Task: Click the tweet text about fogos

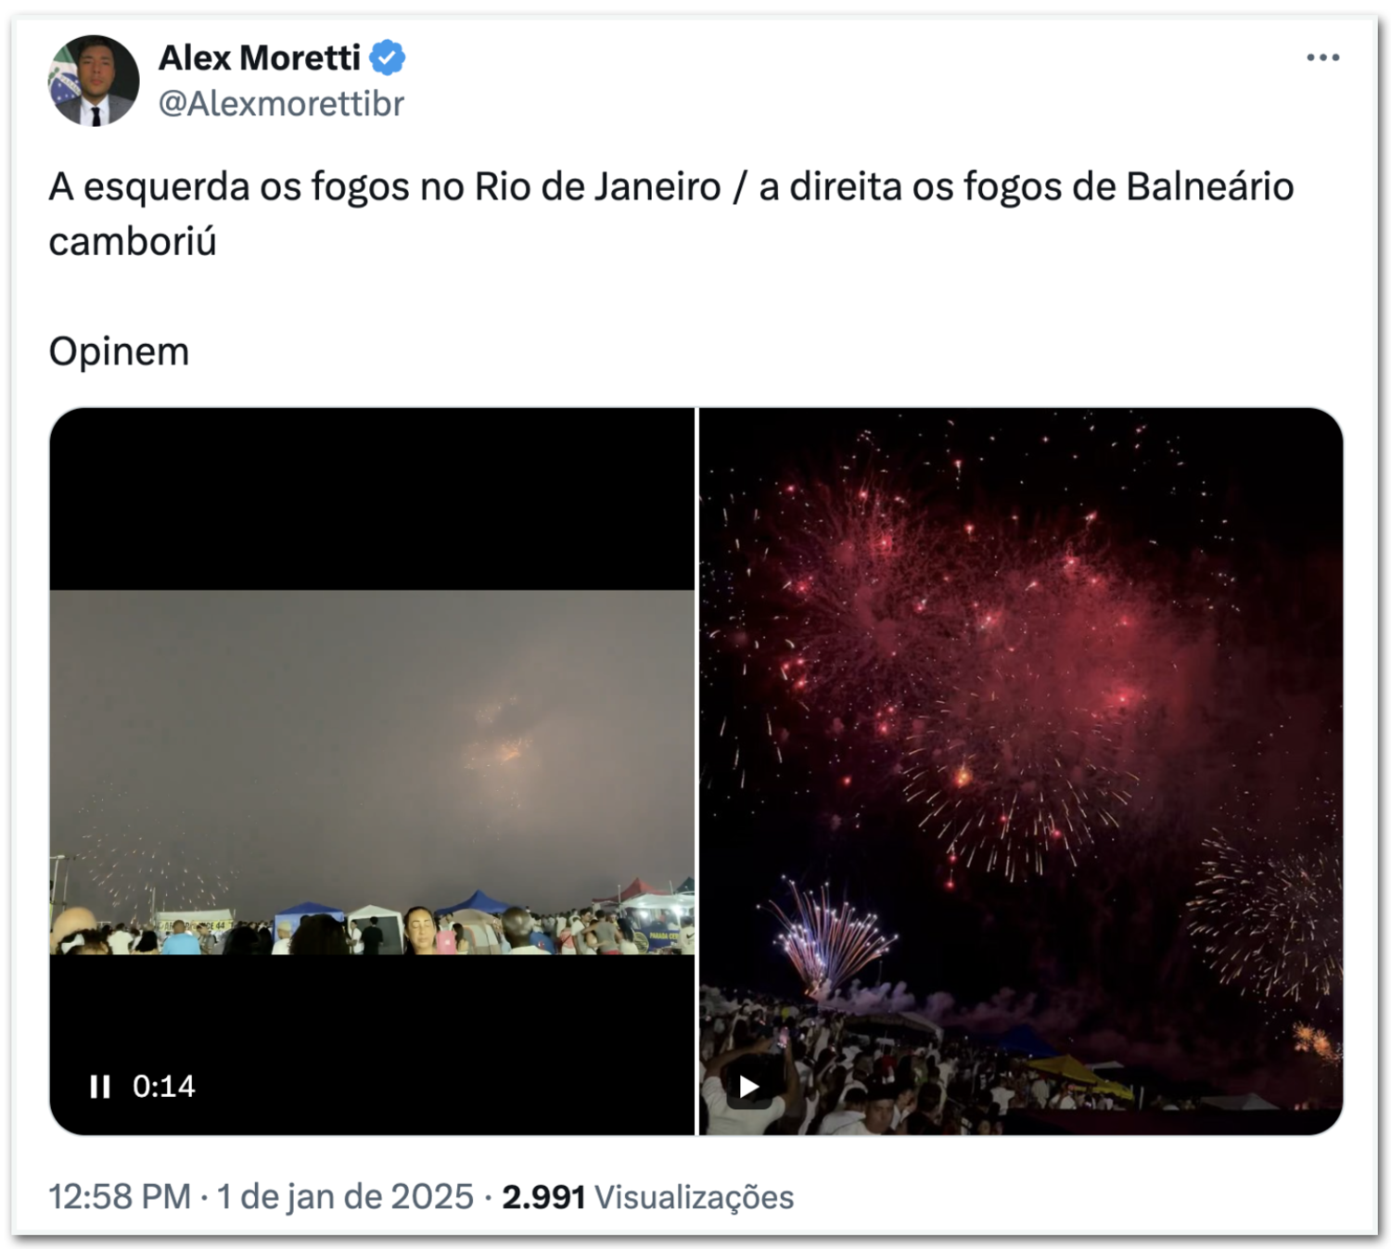Action: coord(671,214)
